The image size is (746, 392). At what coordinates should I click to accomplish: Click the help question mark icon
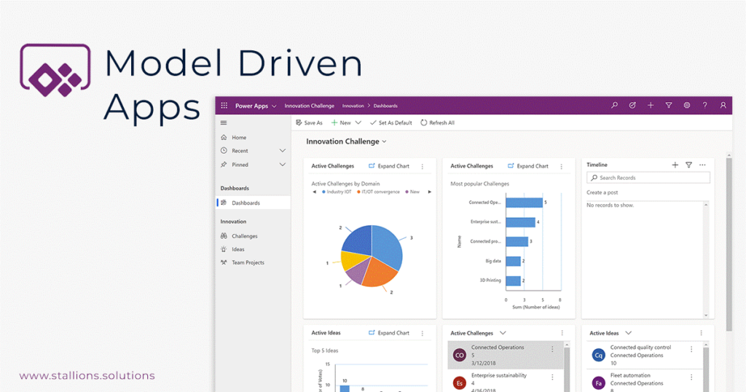pos(704,105)
